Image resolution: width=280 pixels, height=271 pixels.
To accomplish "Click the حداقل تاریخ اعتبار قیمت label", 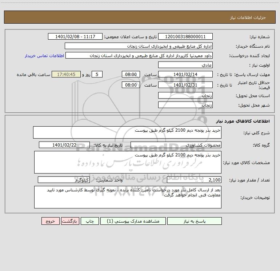I will 253,85.
